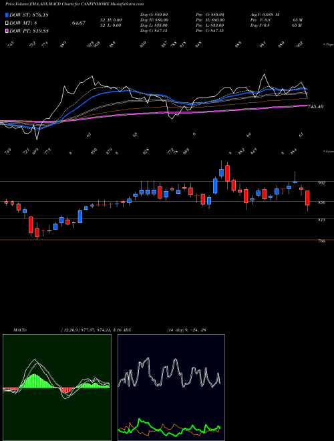Click the 52 H value label
This screenshot has height=441, width=334.
110,20
